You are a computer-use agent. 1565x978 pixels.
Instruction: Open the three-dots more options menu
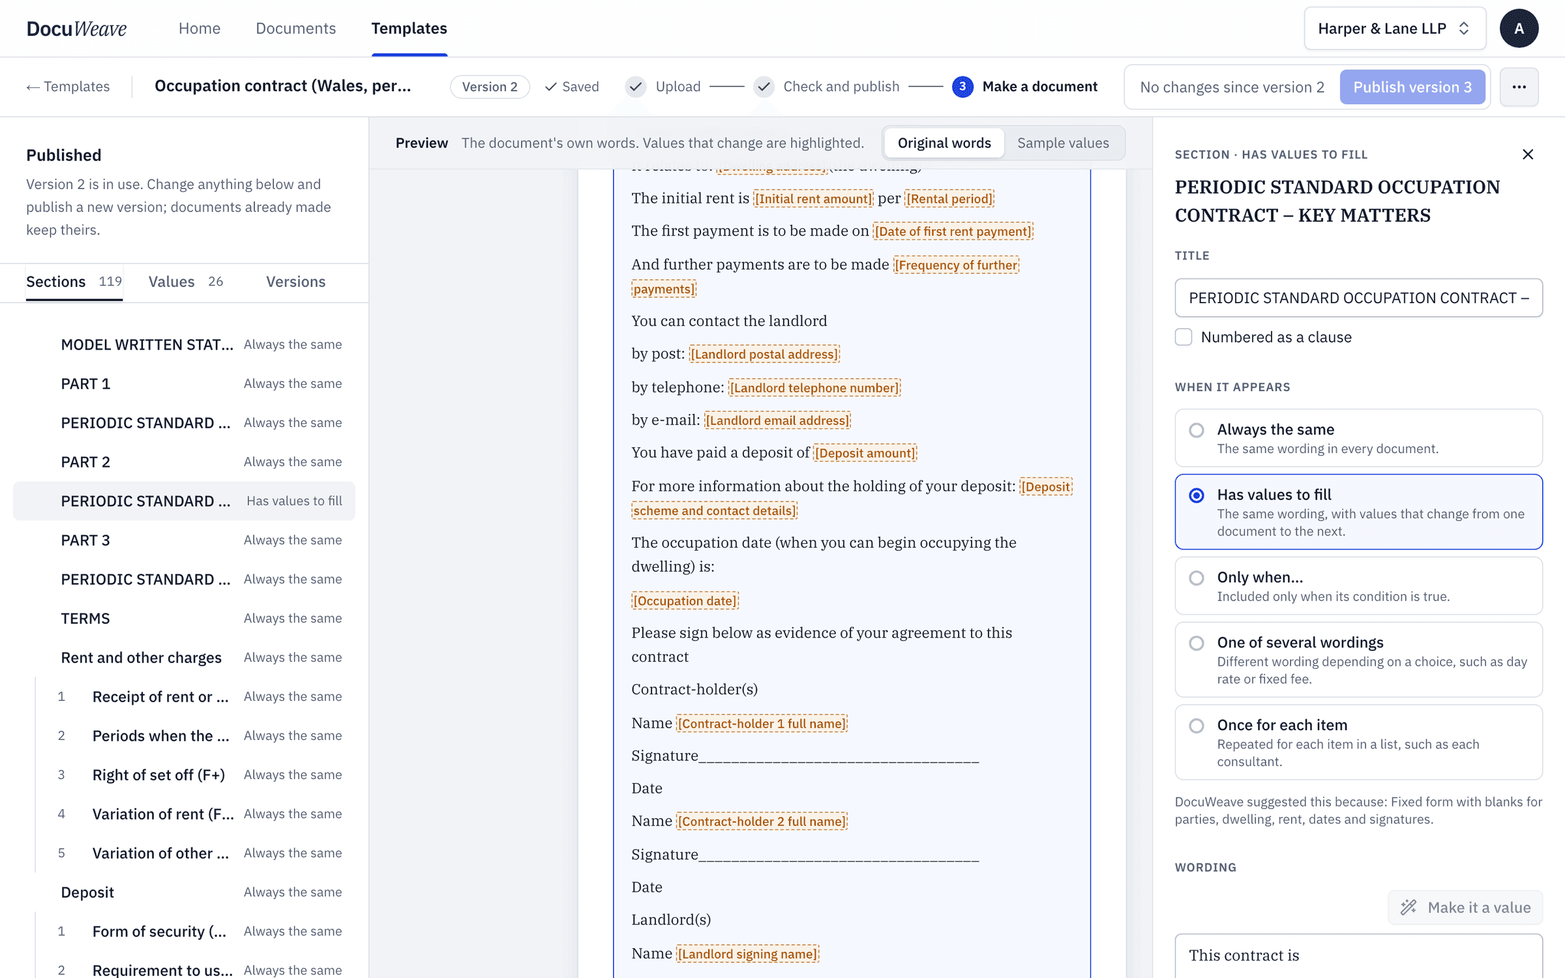1519,87
